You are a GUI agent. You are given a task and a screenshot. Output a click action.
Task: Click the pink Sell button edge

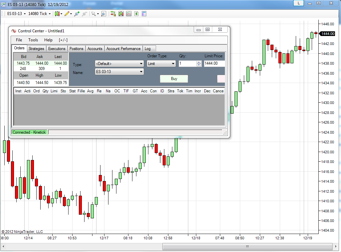[221, 79]
